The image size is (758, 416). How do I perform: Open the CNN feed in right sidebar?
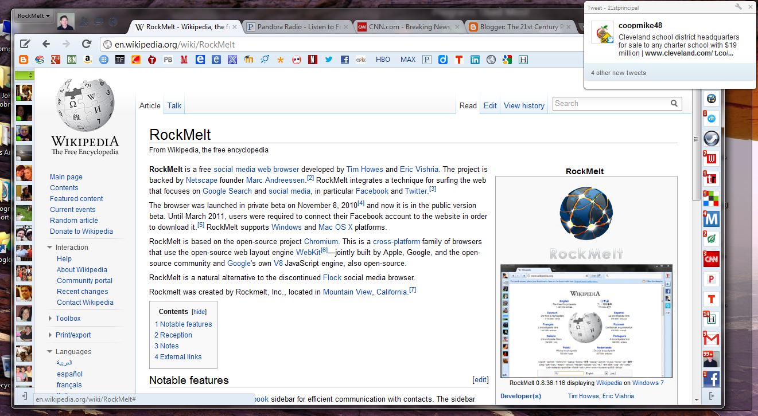(x=712, y=259)
